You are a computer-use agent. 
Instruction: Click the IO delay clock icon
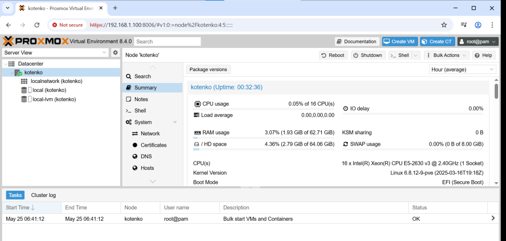pos(345,109)
